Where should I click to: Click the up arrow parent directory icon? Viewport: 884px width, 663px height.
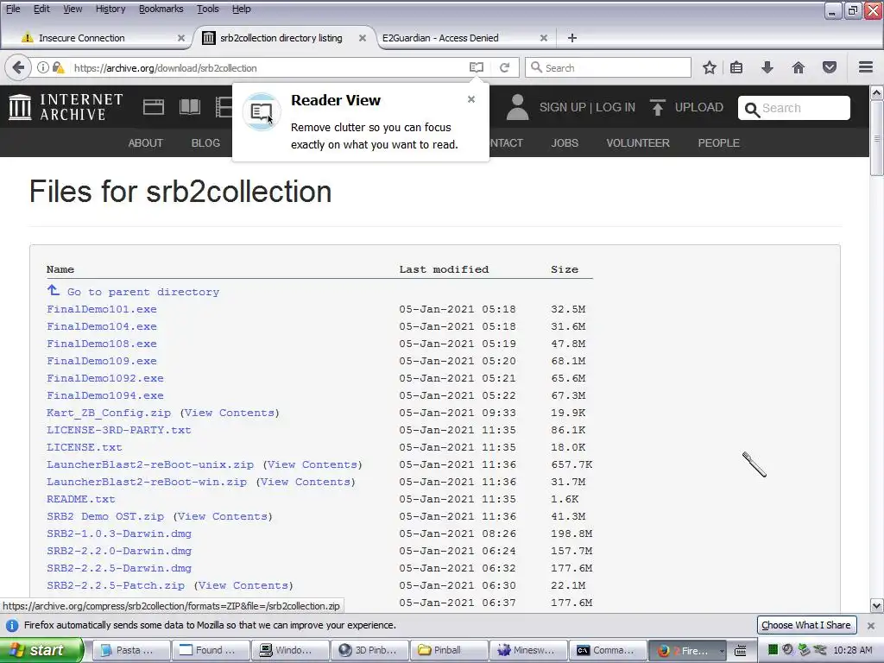(54, 290)
